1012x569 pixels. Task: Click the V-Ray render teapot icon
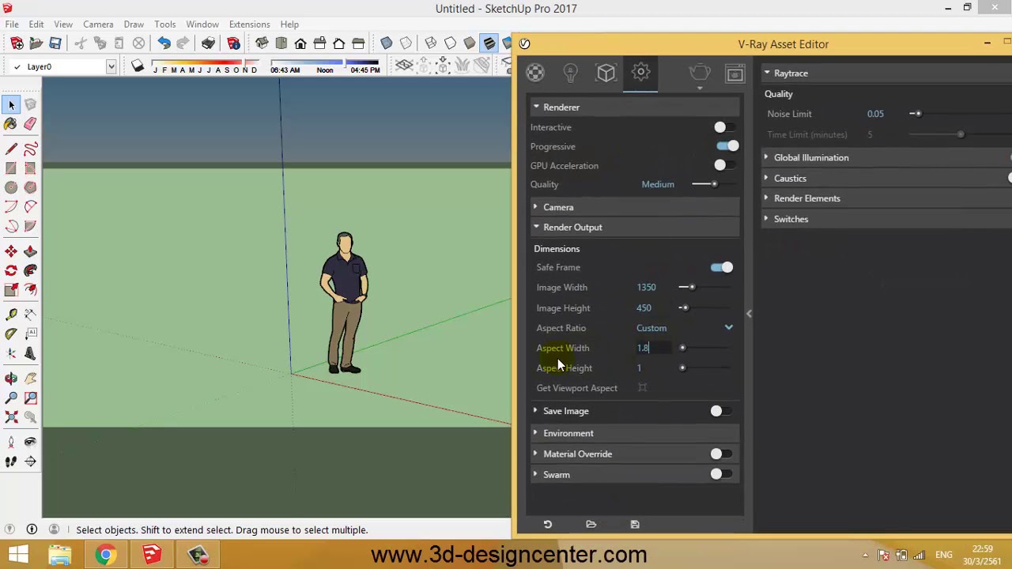(699, 73)
